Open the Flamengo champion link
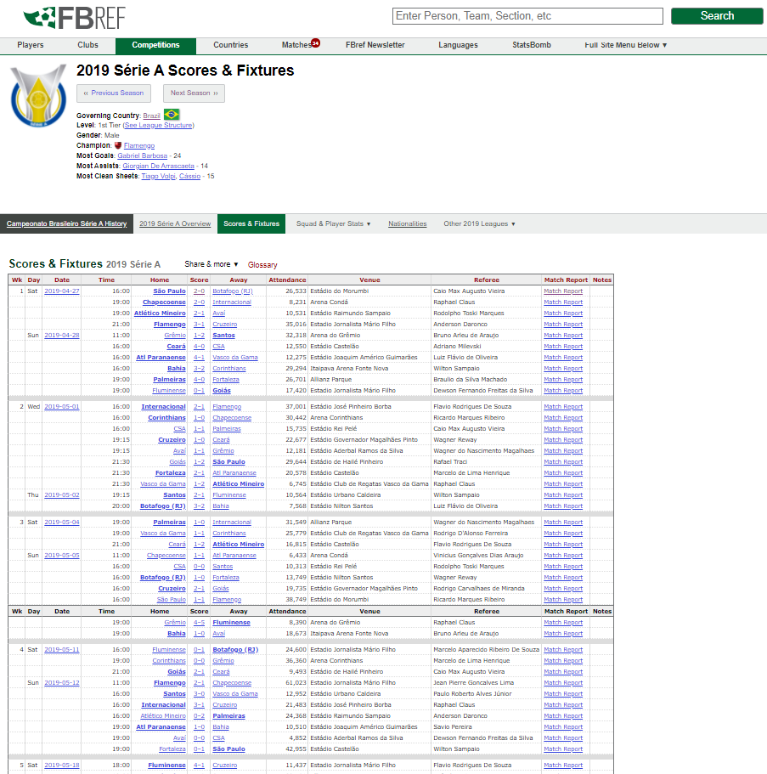 coord(139,145)
